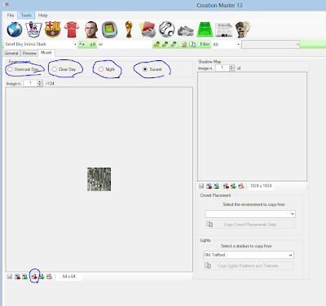Click the environment Image n. spinner arrows
326x306 pixels.
pyautogui.click(x=40, y=83)
